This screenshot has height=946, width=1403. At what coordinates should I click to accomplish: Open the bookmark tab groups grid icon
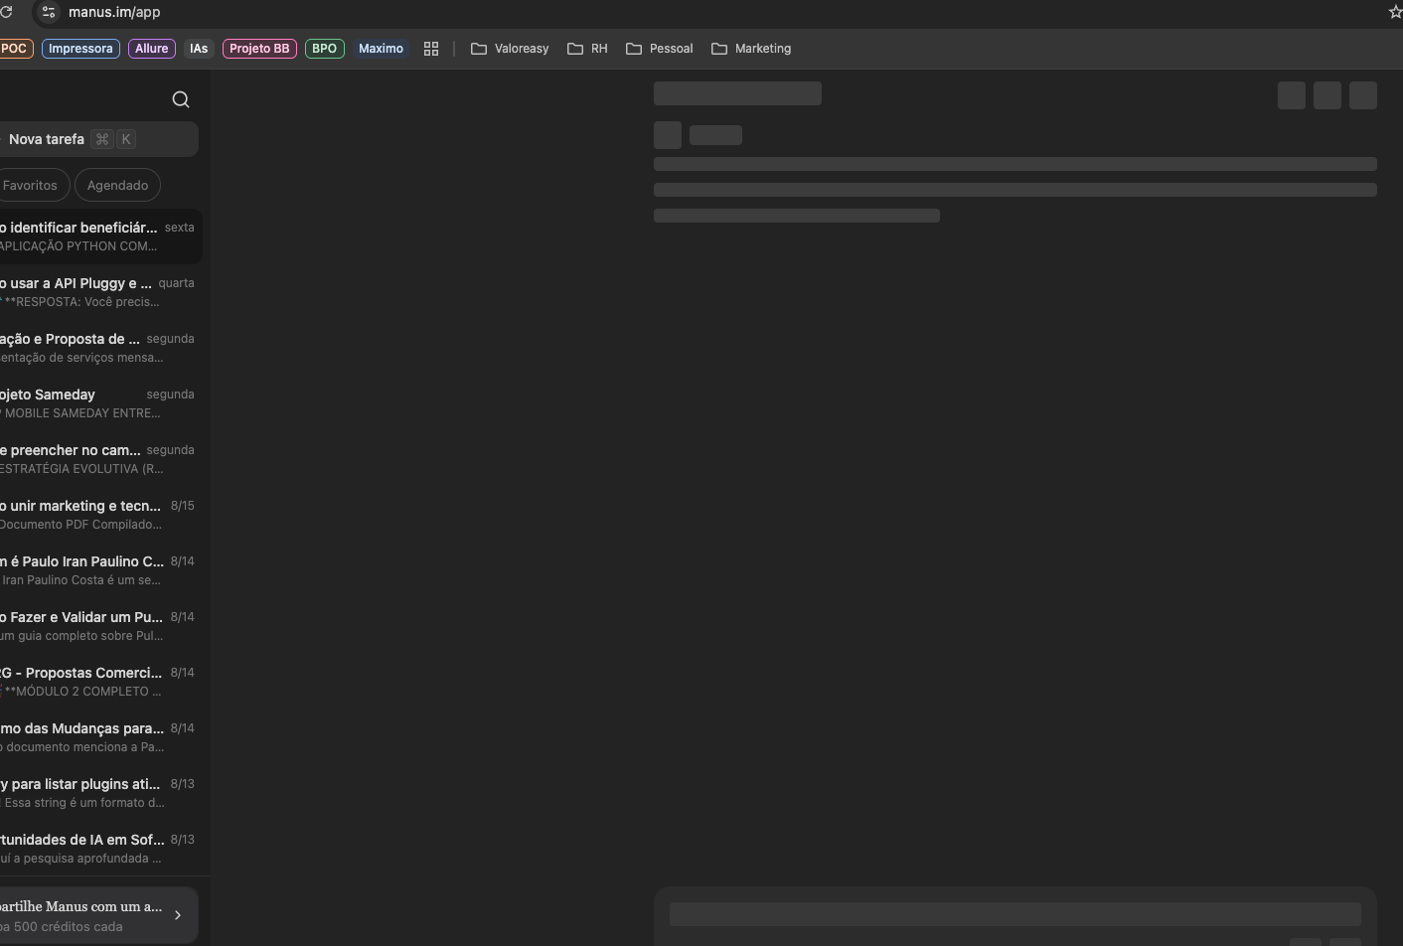coord(431,49)
